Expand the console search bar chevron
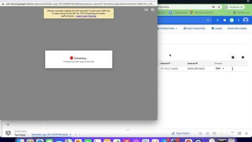252x142 pixels. (x=208, y=20)
